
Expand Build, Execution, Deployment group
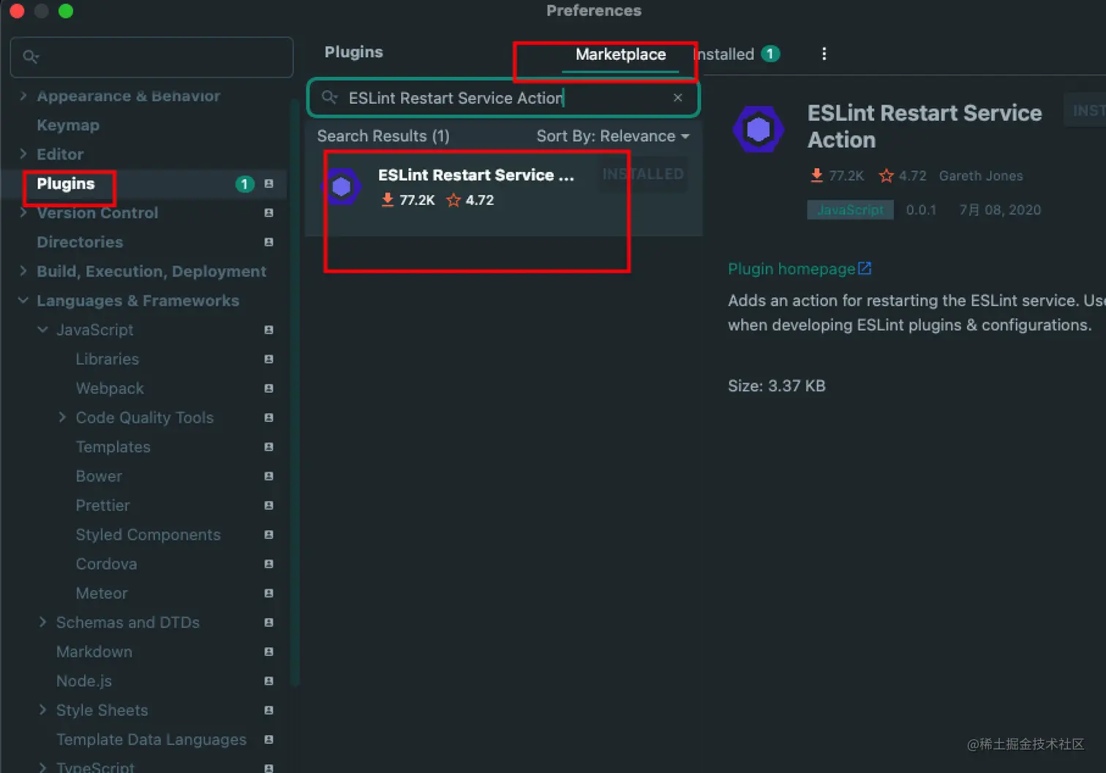coord(23,271)
